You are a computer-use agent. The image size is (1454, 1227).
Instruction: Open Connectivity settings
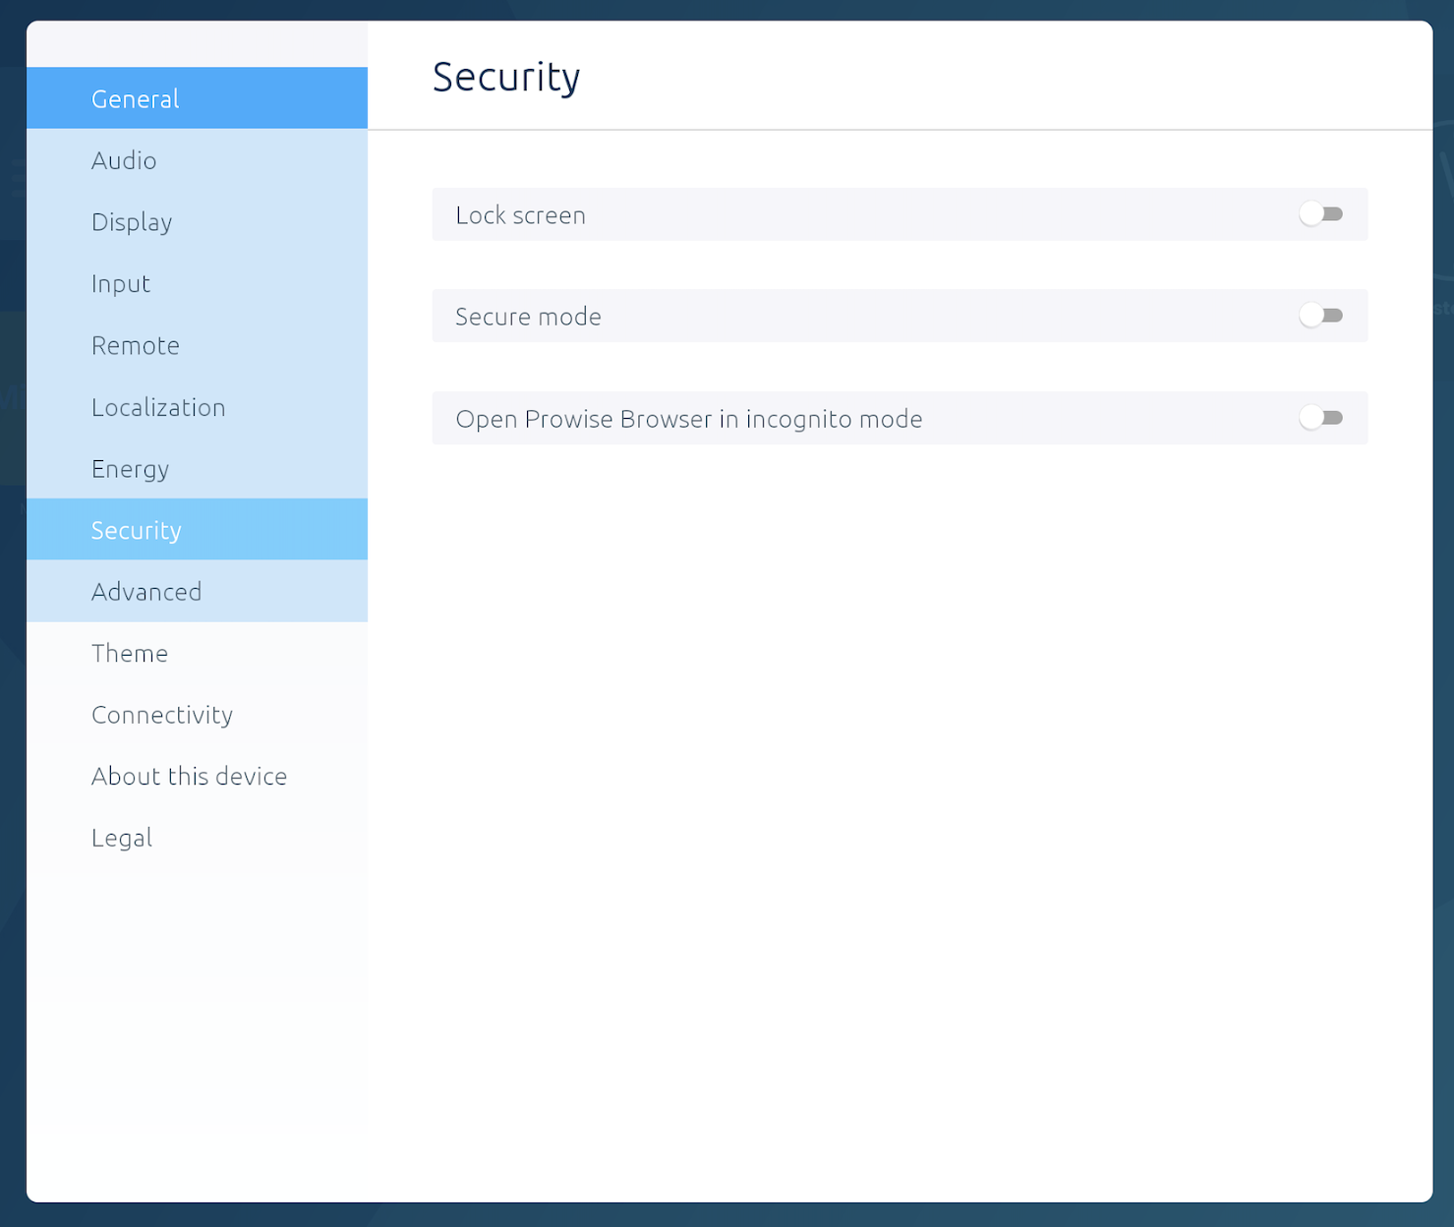tap(162, 715)
